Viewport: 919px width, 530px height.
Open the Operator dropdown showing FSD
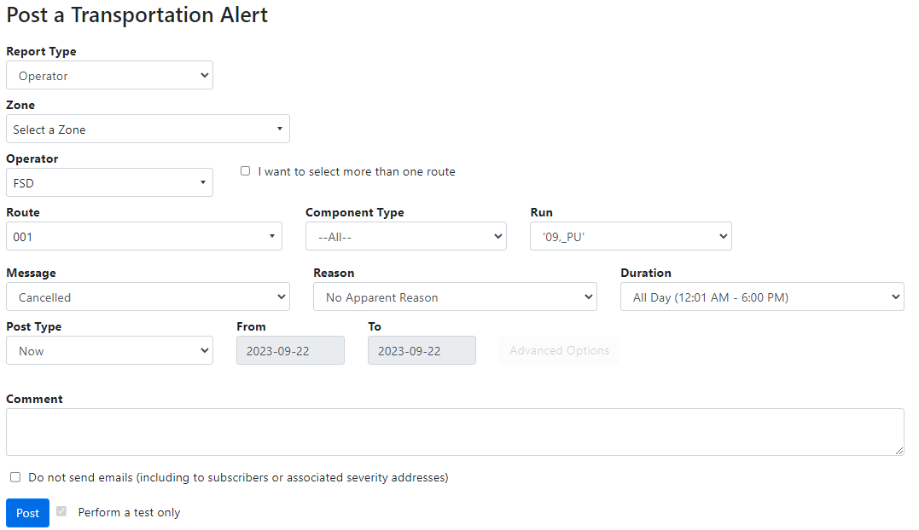pos(109,183)
